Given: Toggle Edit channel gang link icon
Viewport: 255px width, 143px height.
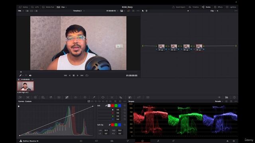Looking at the screenshot, I should coord(106,106).
